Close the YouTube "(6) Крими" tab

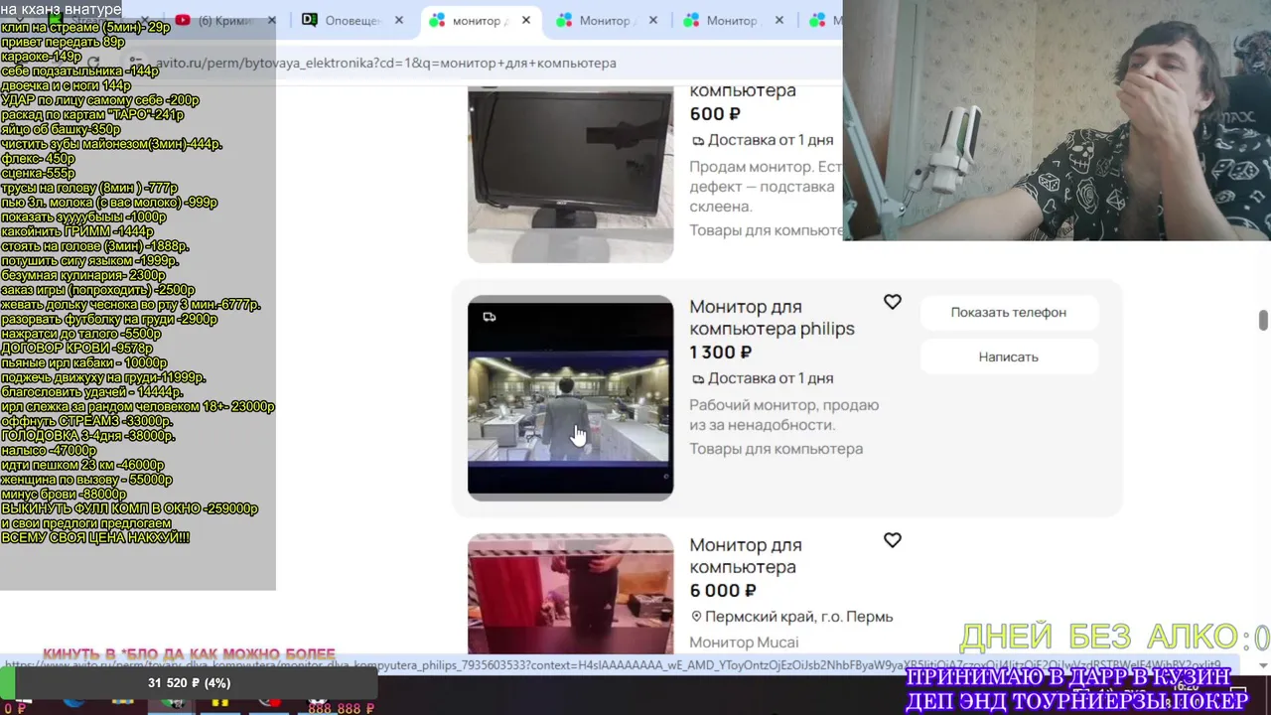coord(271,20)
